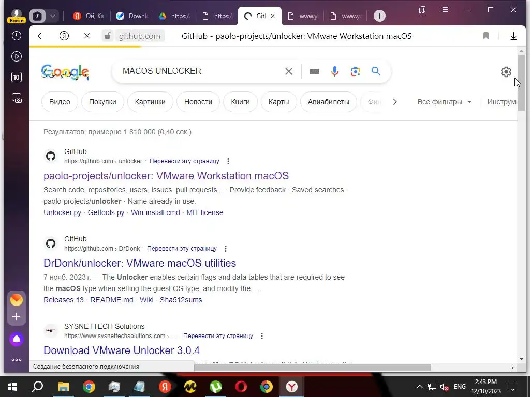
Task: Select the Видео filter chip
Action: tap(60, 102)
